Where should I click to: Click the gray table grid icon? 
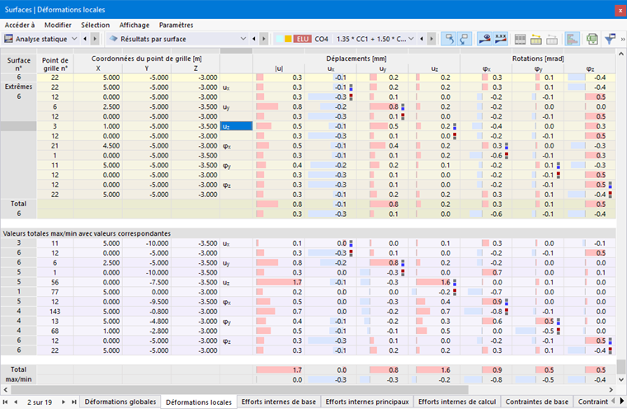click(521, 40)
